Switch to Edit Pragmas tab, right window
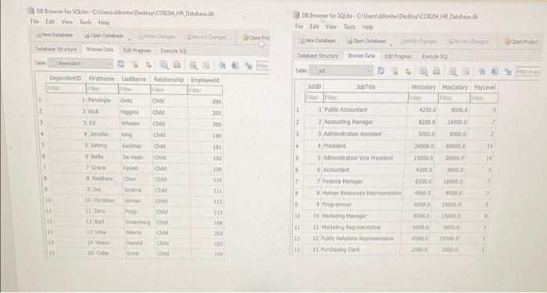Screen dimensions: 547x293 [x=398, y=56]
